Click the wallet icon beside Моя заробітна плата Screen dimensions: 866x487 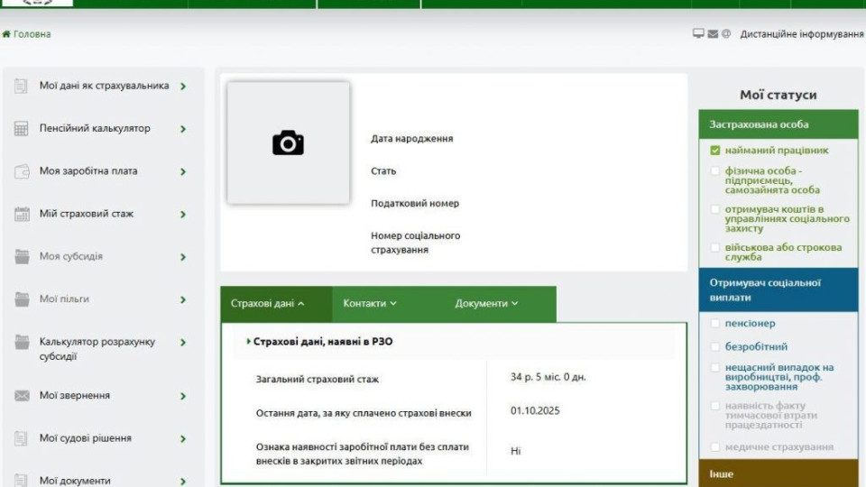click(22, 171)
